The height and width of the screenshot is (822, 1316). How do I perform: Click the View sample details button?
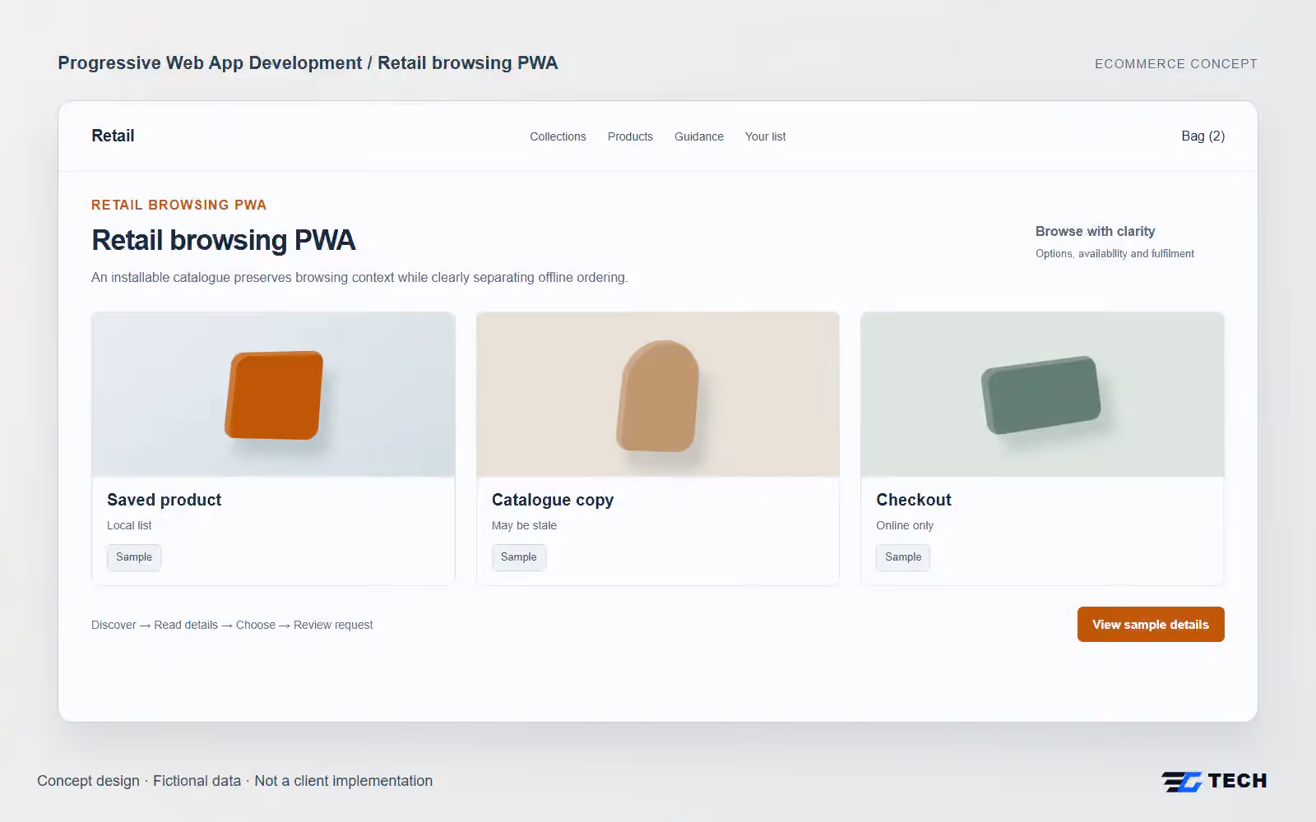pyautogui.click(x=1151, y=625)
